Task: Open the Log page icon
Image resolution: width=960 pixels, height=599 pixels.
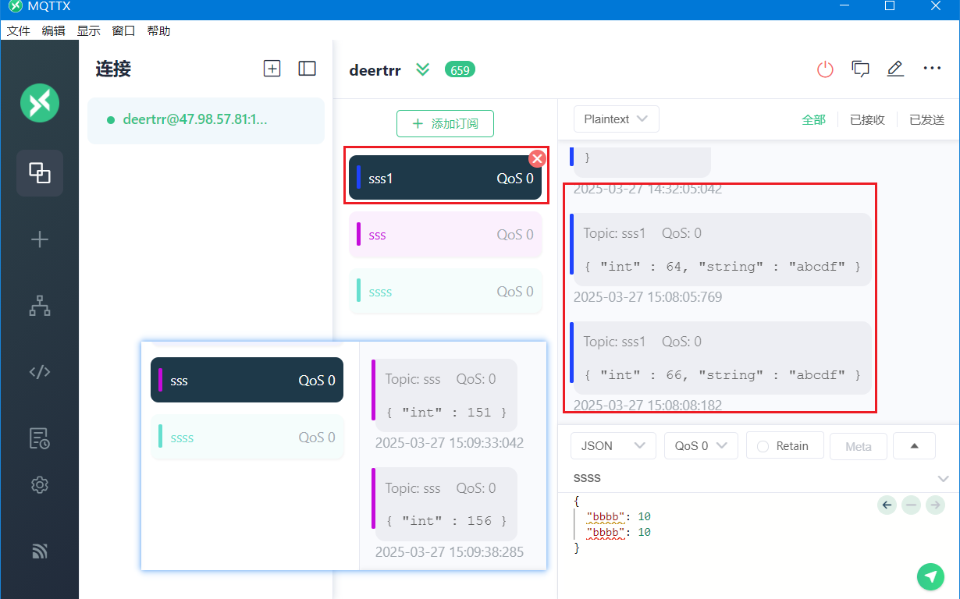Action: click(x=40, y=438)
